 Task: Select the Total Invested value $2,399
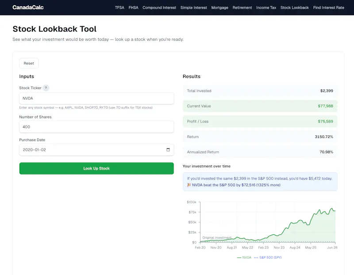327,91
